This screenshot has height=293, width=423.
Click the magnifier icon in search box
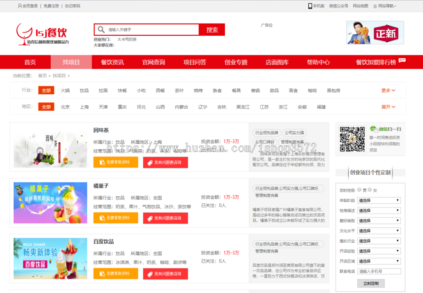point(101,30)
